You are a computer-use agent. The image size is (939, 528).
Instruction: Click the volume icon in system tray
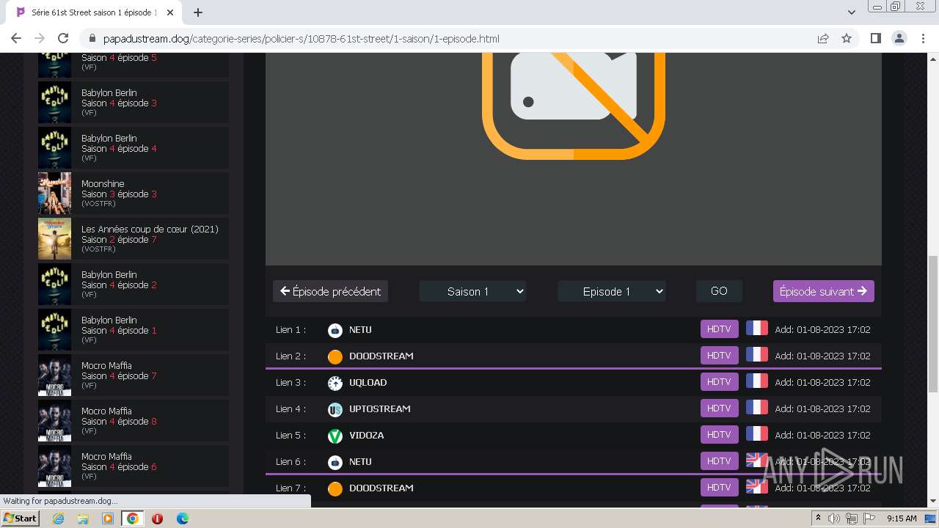(834, 518)
